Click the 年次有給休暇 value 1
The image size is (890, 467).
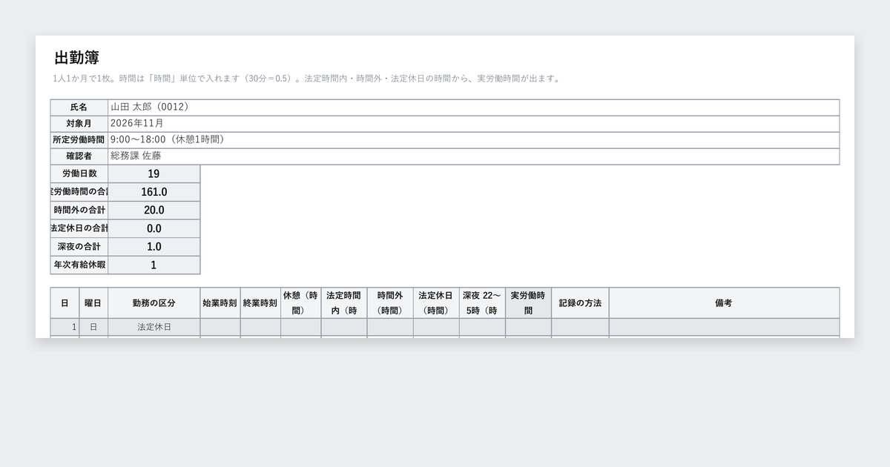tap(154, 265)
